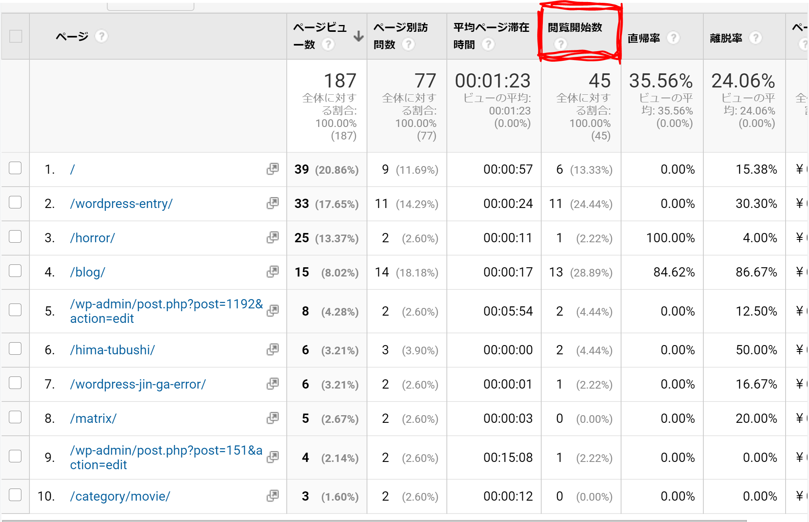Open /wordpress-entry/ in new window icon
This screenshot has width=809, height=522.
coord(273,203)
